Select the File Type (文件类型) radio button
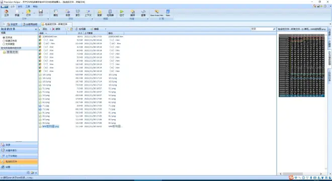332x181 pixels. [x=4, y=44]
